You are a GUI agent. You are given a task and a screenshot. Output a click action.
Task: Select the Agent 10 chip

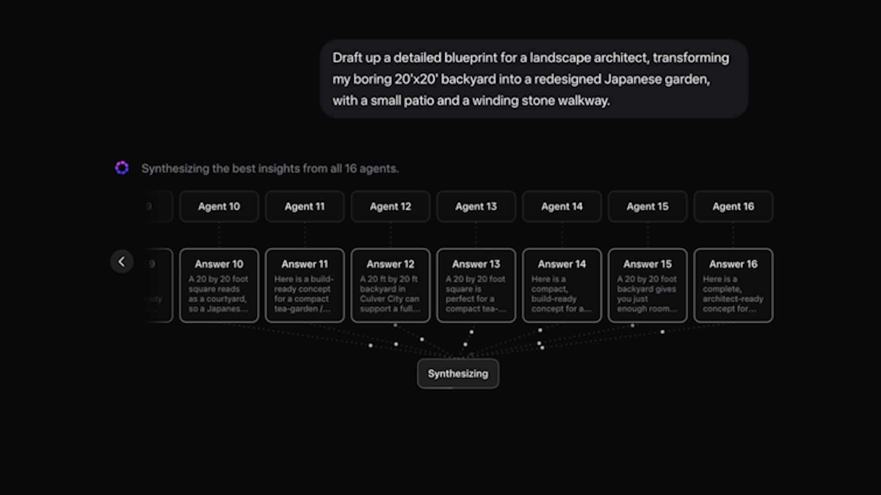(x=219, y=207)
